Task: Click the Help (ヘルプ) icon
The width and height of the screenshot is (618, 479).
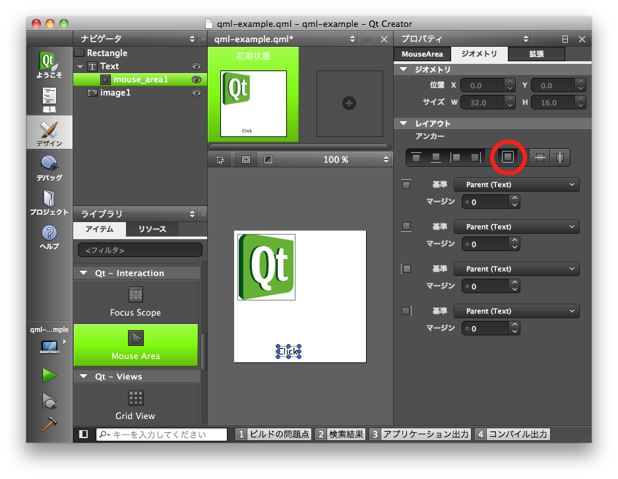Action: (49, 236)
